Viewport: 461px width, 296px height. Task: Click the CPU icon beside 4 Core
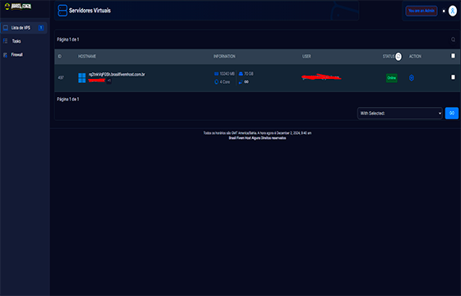[x=217, y=82]
